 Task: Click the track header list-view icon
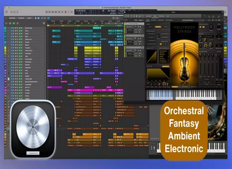pos(43,23)
